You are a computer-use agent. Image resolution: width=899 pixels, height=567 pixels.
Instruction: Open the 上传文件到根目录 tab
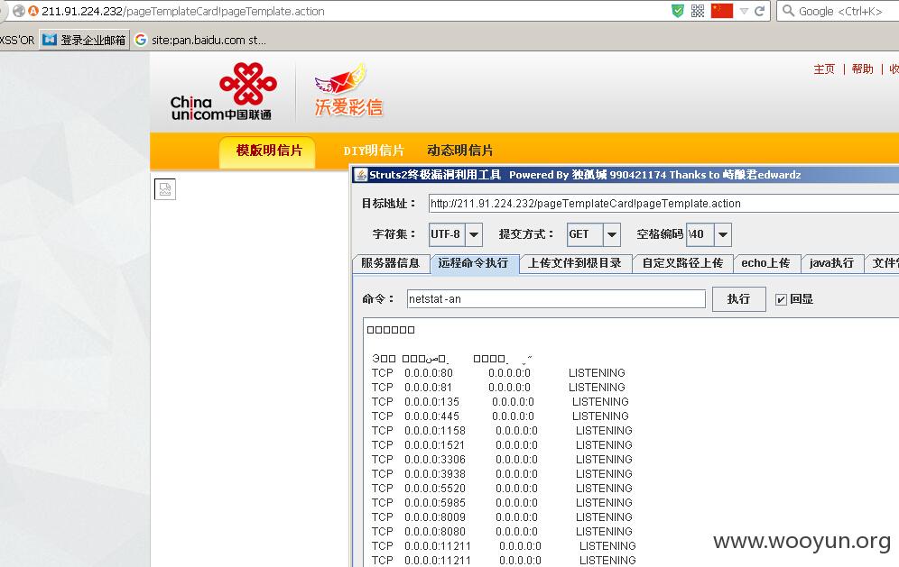pos(575,263)
